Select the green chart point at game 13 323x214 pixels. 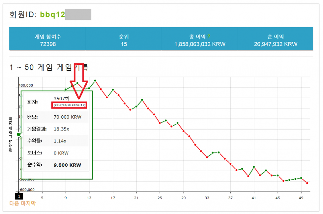tap(89, 88)
